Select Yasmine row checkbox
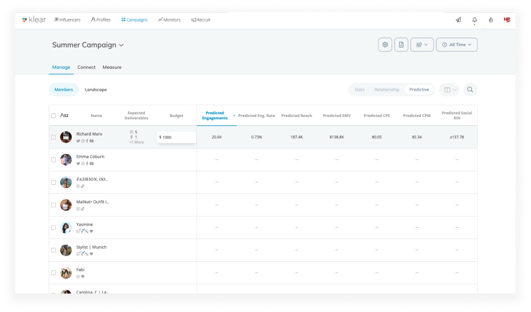Viewport: 531px width, 312px height. pos(53,228)
